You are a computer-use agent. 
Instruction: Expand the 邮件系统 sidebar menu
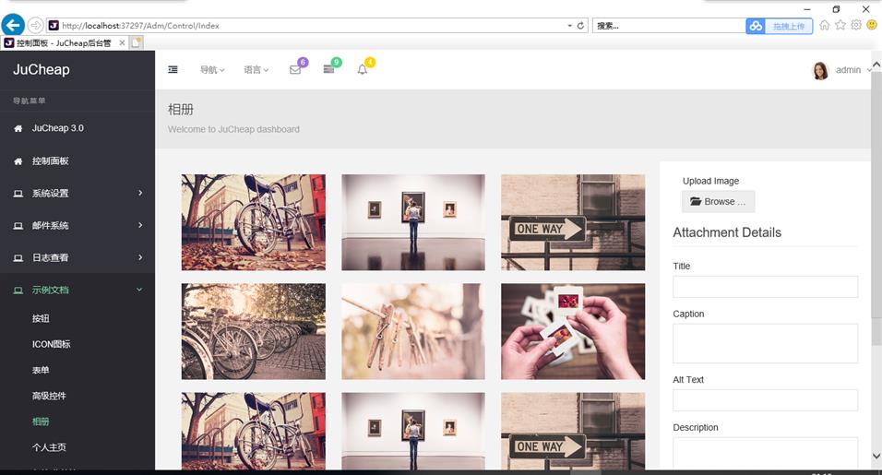[x=77, y=226]
